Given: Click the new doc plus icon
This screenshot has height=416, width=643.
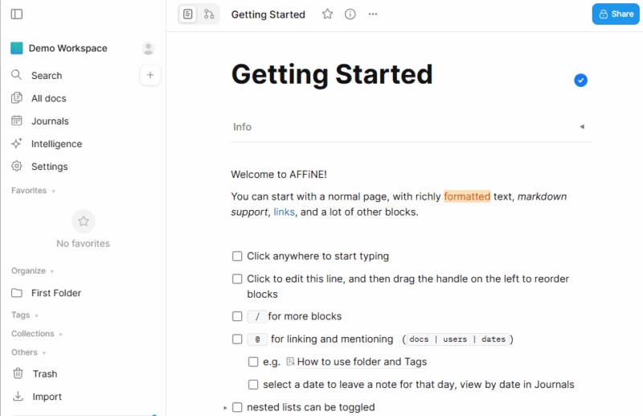Looking at the screenshot, I should coord(150,75).
